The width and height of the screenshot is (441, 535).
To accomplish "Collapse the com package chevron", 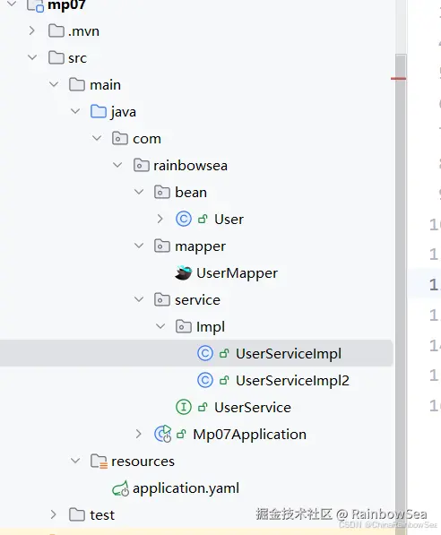I will click(97, 138).
